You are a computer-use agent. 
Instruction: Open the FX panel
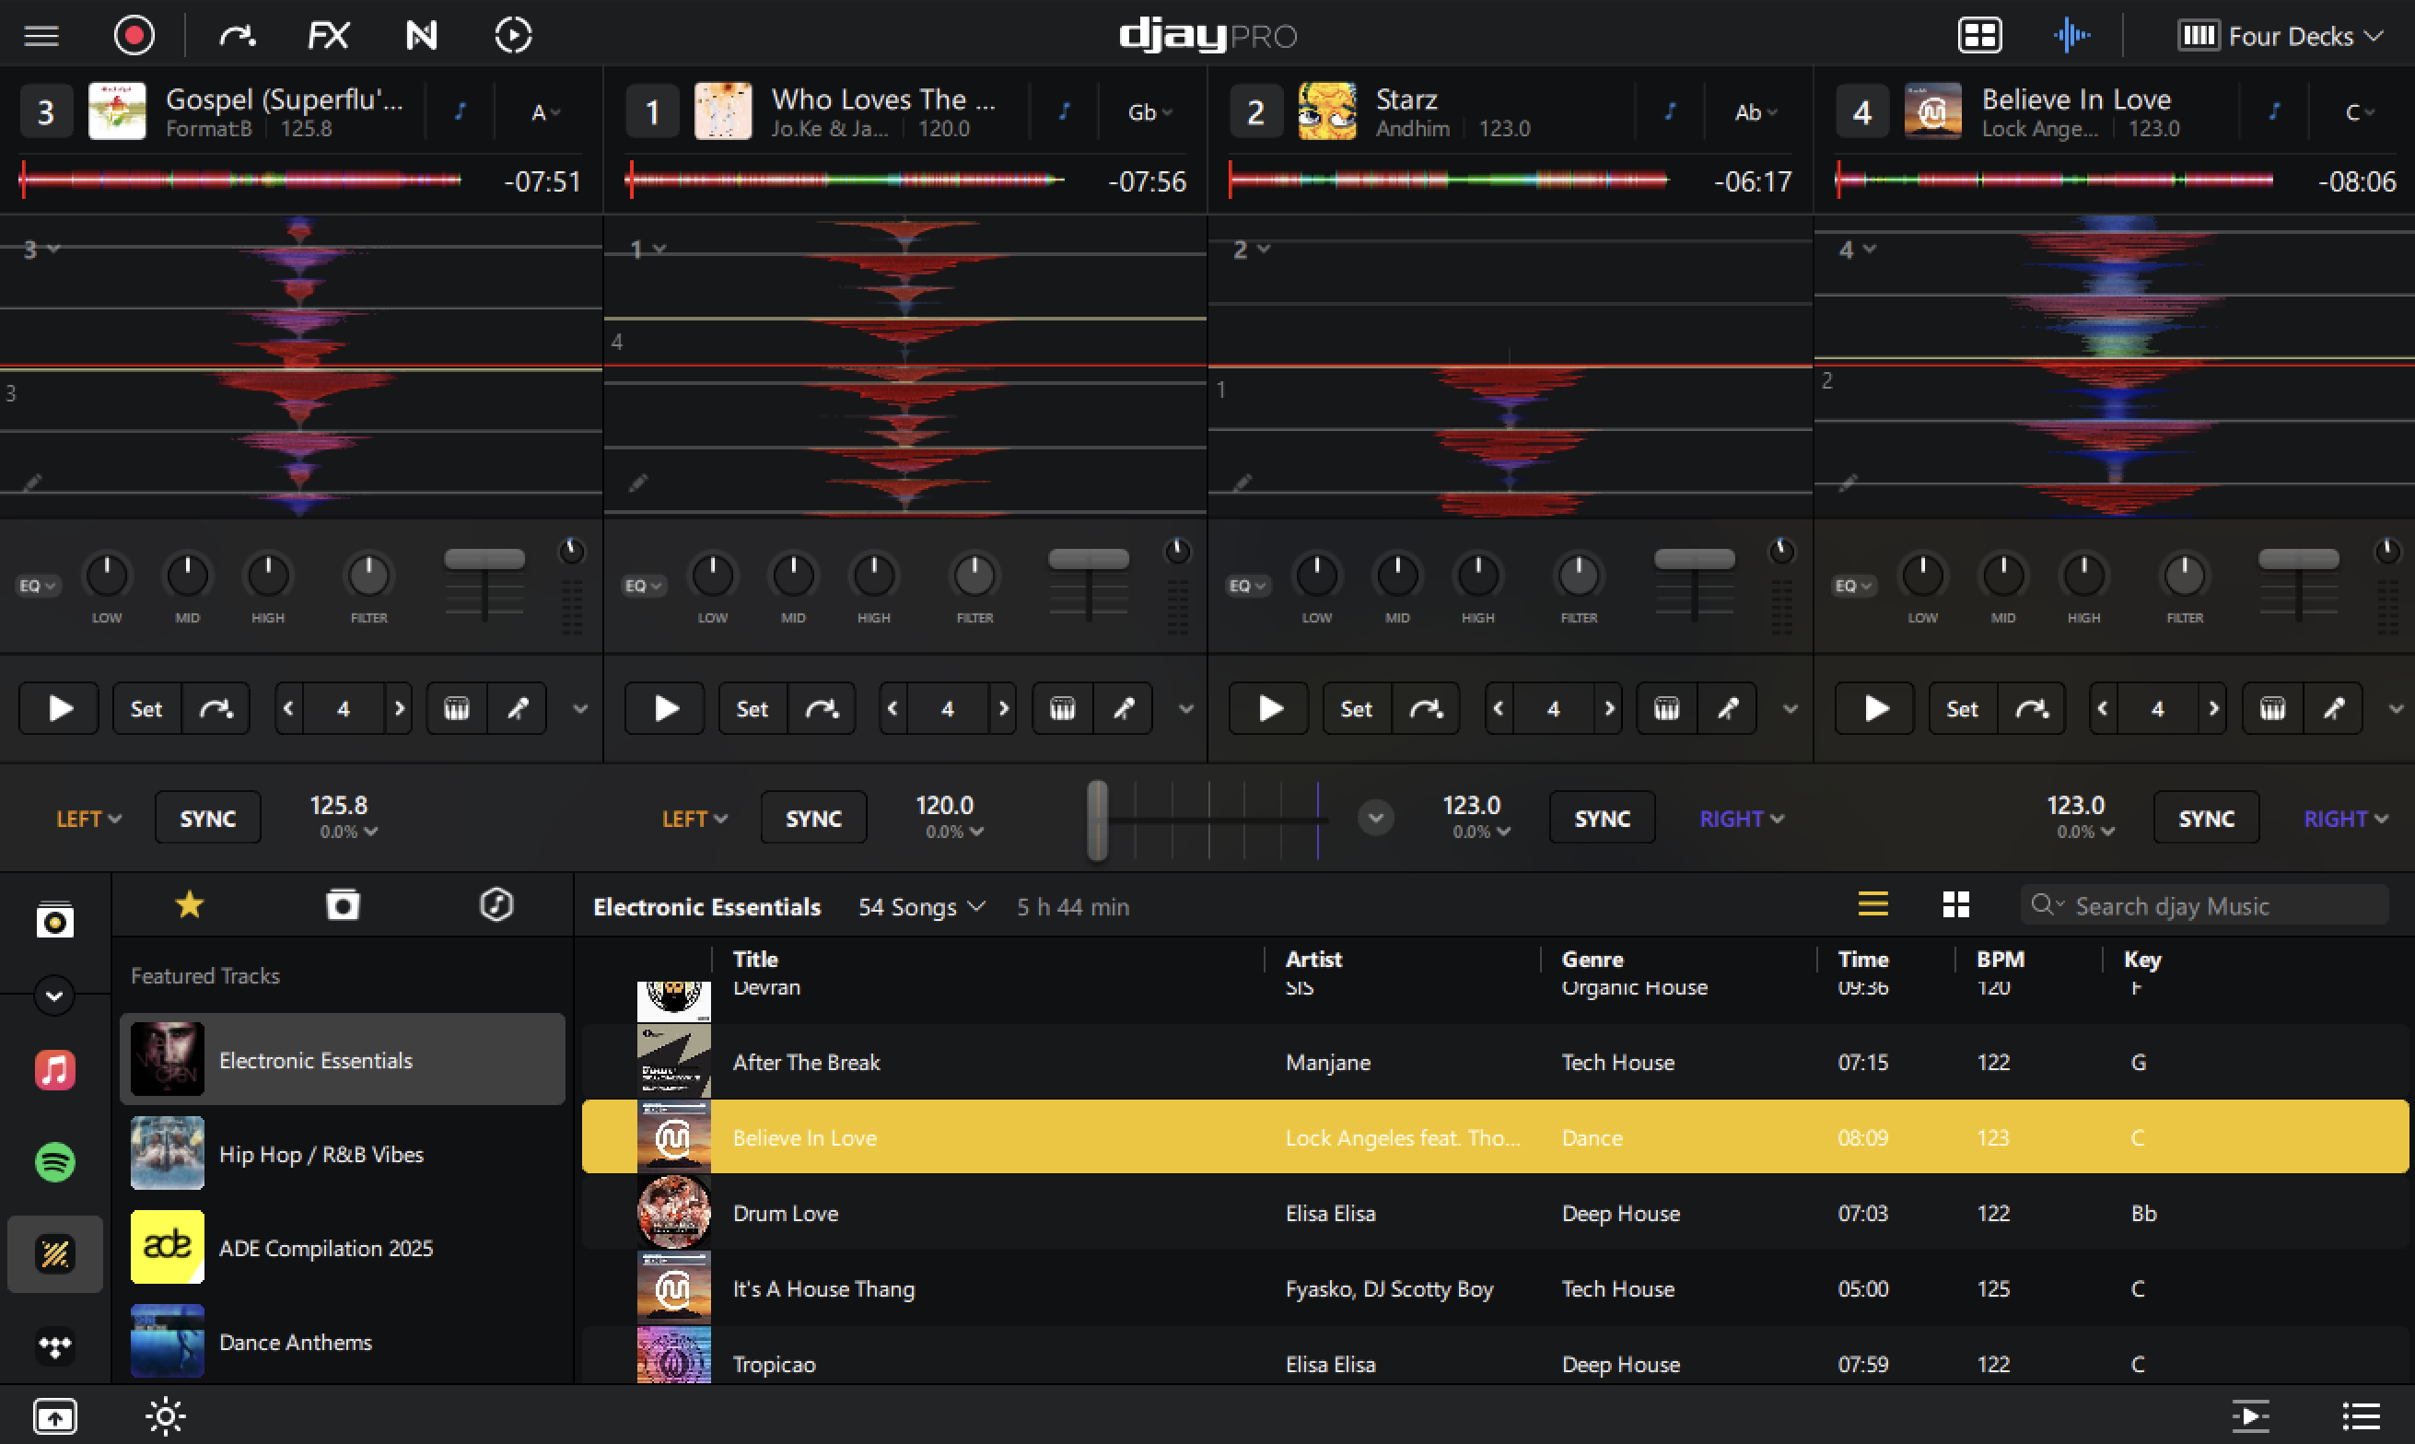pos(328,36)
